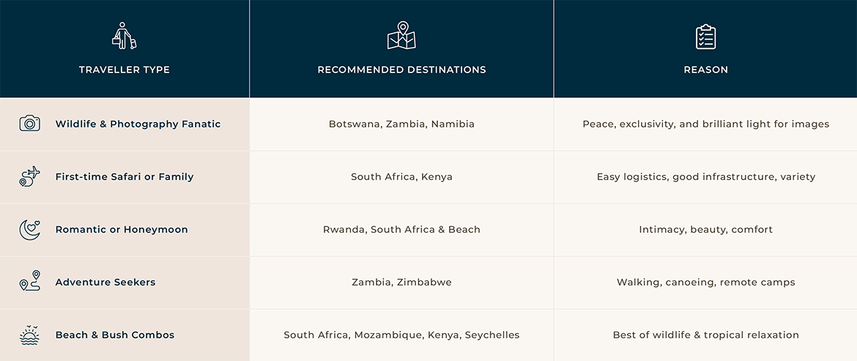Select the Reason column header
This screenshot has width=857, height=361.
(x=705, y=70)
